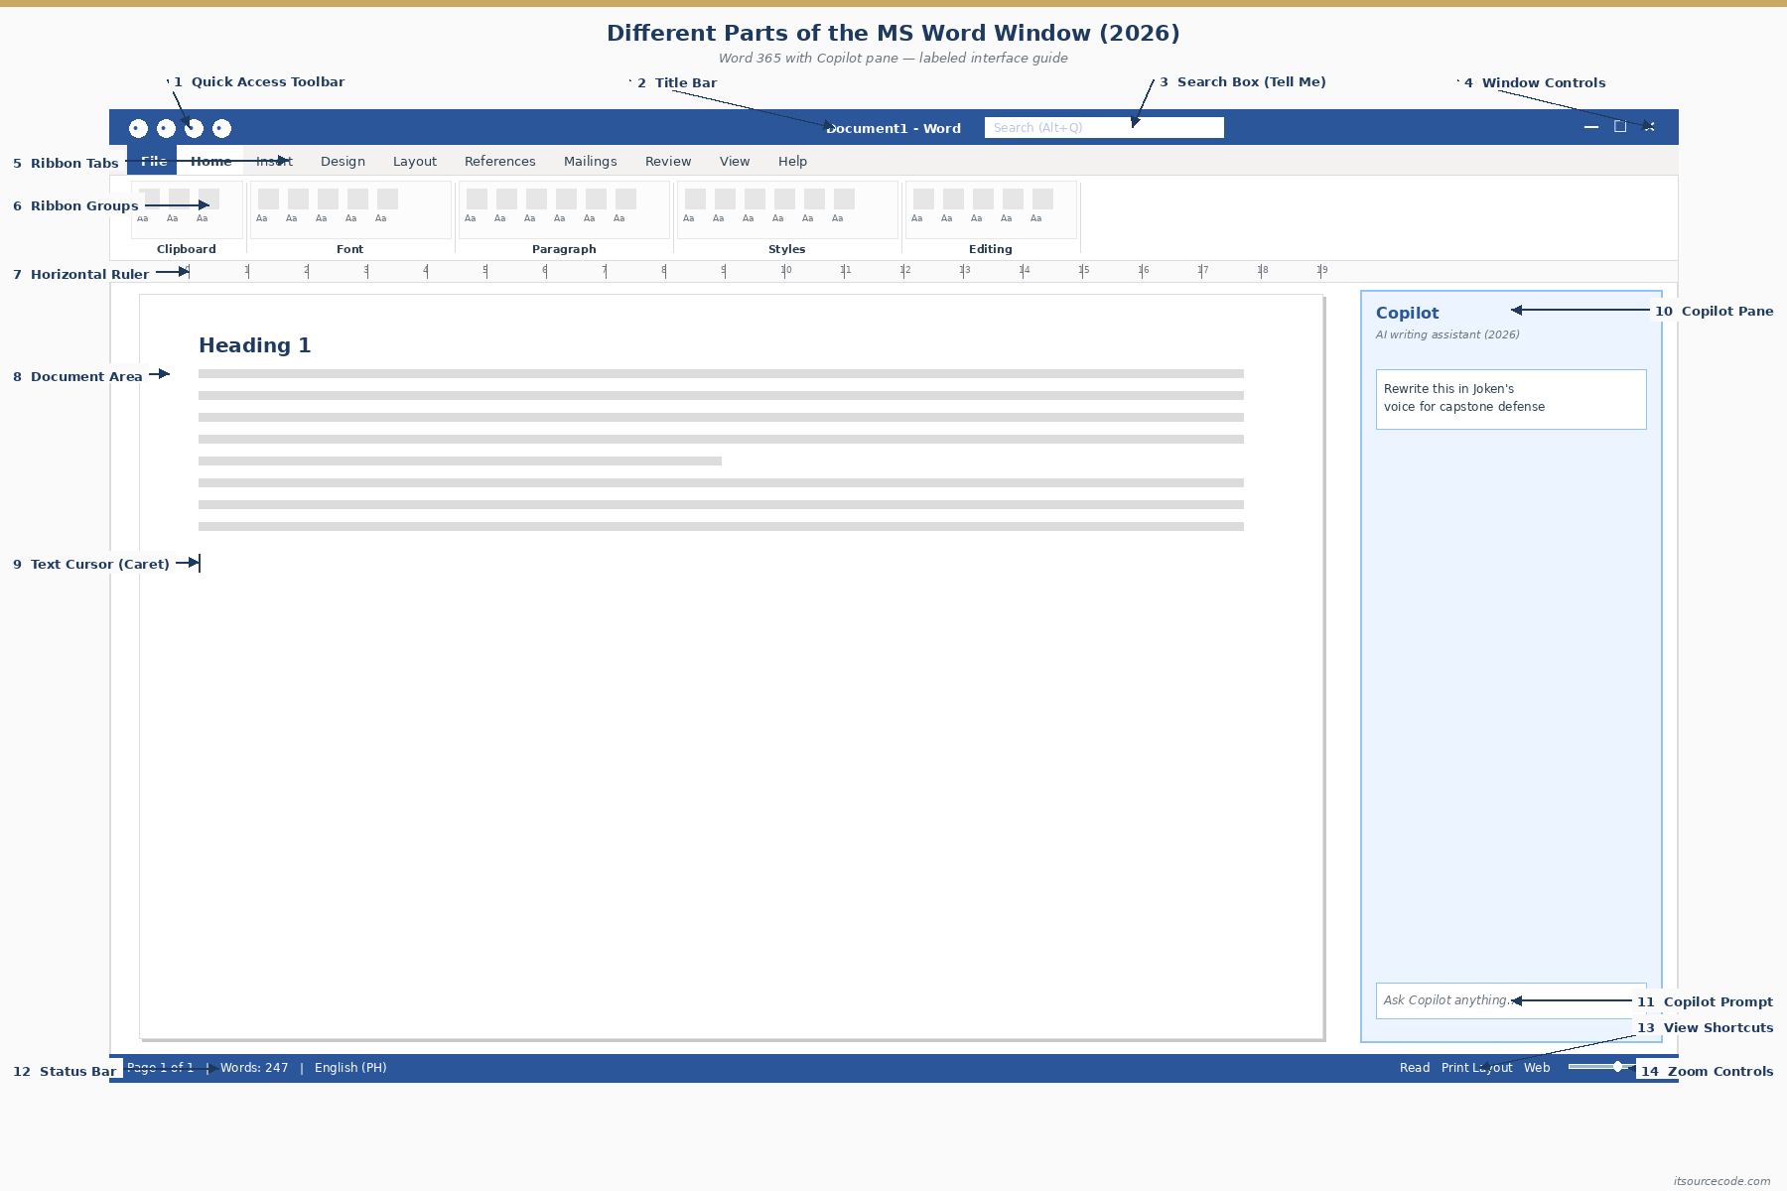
Task: Click the 'Words: 247' status bar entry
Action: (254, 1068)
